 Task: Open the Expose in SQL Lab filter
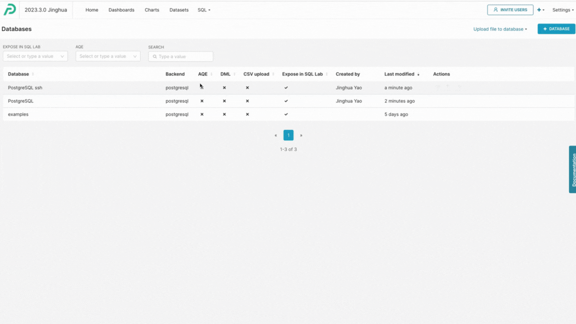click(x=35, y=56)
